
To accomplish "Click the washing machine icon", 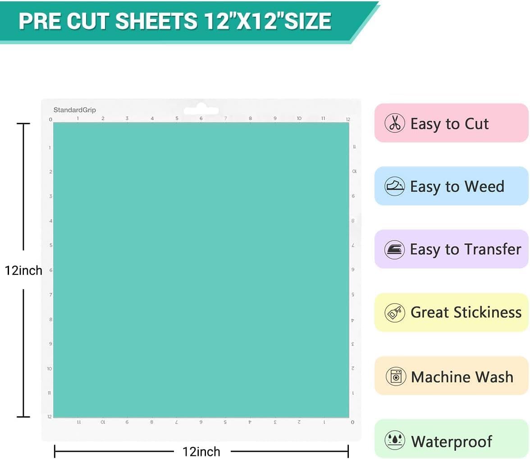I will click(x=396, y=376).
